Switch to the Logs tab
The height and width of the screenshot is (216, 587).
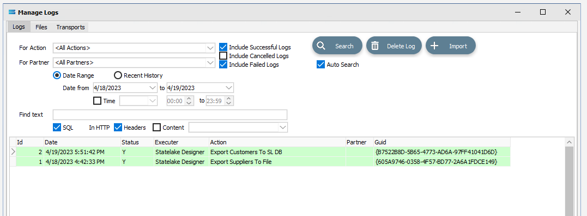point(19,27)
